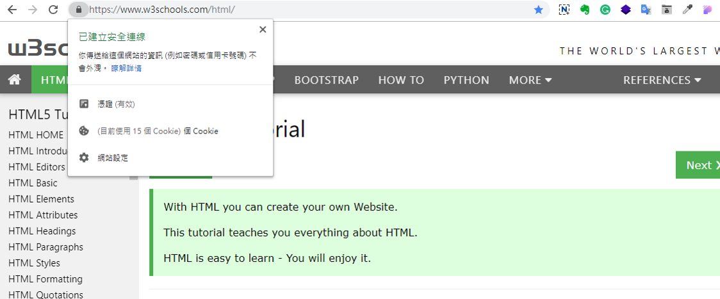Screen dimensions: 720x299
Task: Click the green Next button
Action: point(698,165)
